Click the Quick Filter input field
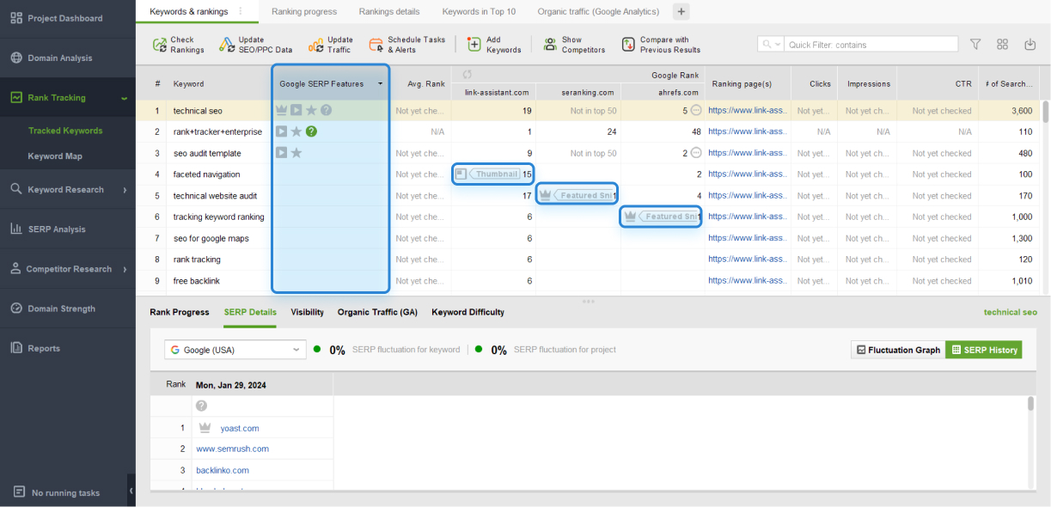Viewport: 1051px width, 507px height. [871, 45]
